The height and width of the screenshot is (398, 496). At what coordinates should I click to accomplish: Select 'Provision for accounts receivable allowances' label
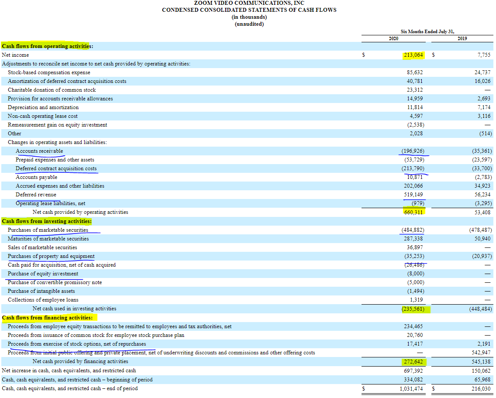60,99
